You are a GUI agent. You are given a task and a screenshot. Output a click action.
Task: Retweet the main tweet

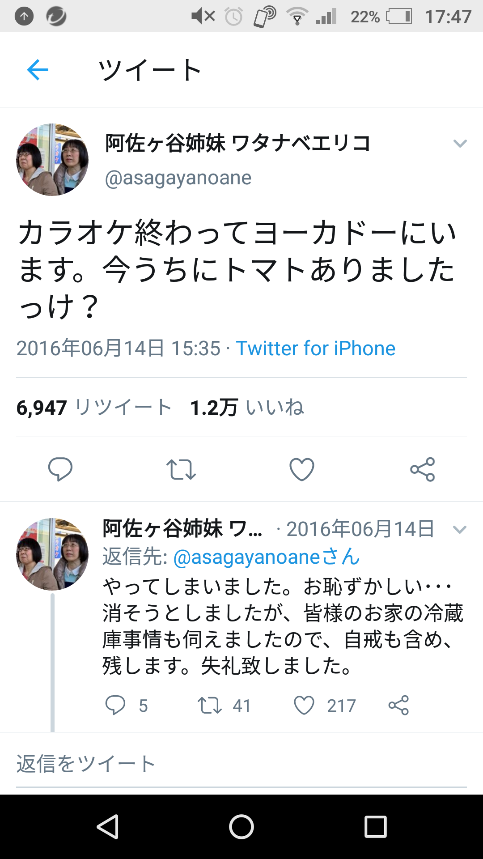(x=181, y=469)
